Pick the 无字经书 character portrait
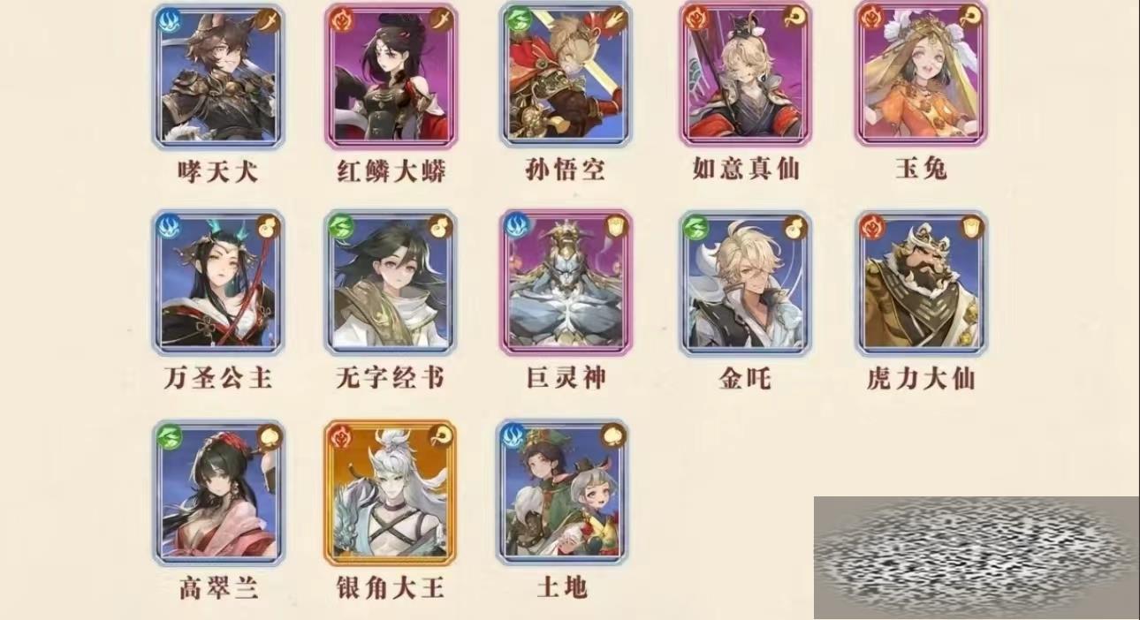The height and width of the screenshot is (620, 1140). click(390, 283)
